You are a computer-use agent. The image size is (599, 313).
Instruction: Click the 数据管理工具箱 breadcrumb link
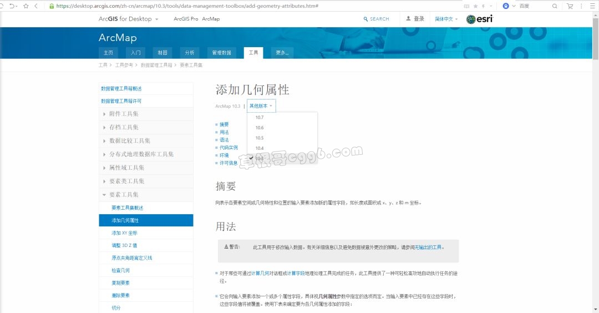coord(156,65)
